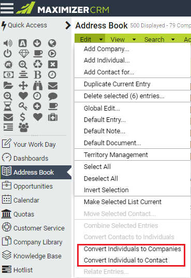Expand the Quick Access chevron arrow
Image resolution: width=191 pixels, height=278 pixels.
click(68, 25)
